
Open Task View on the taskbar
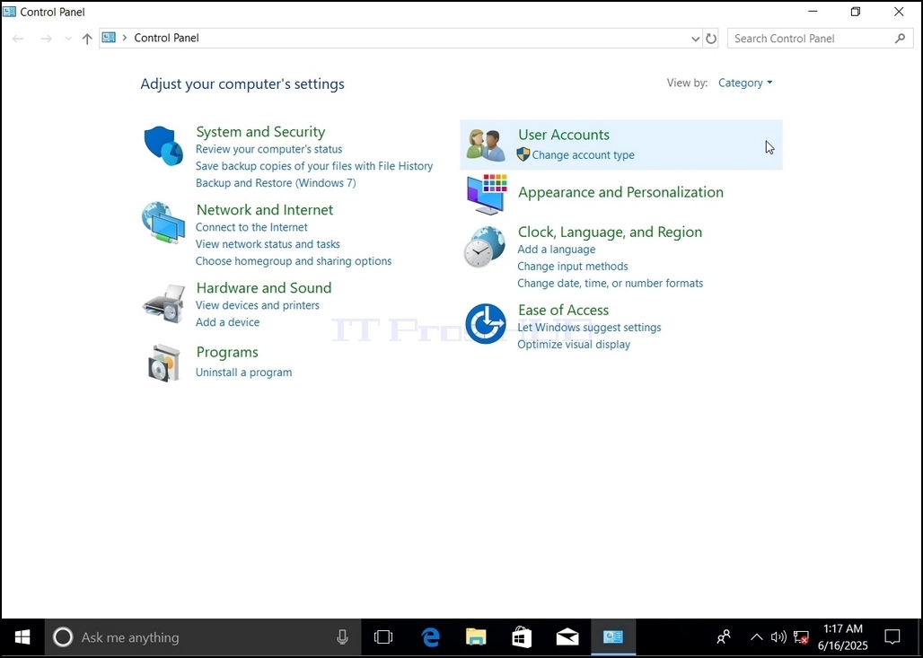click(383, 636)
